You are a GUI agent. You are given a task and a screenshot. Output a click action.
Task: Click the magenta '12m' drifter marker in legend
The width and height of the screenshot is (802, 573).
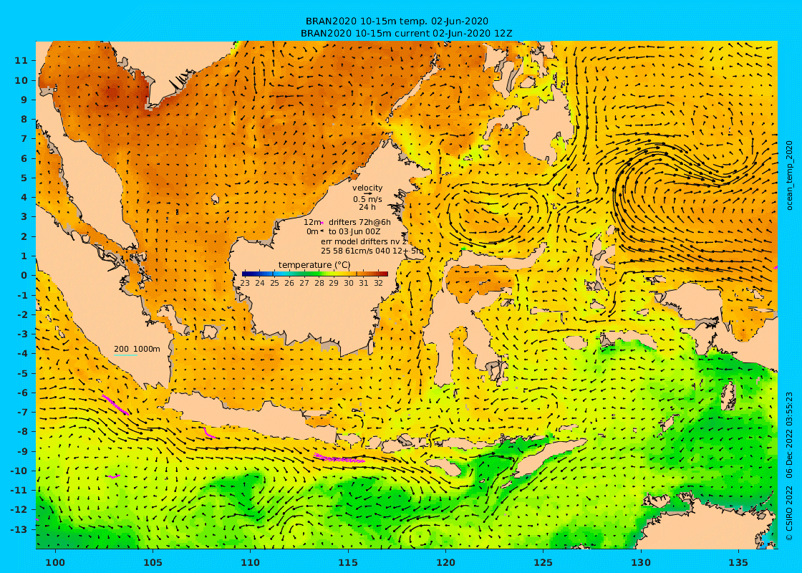[x=322, y=223]
